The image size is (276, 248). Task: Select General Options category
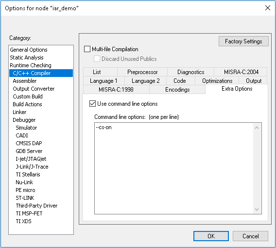click(41, 50)
